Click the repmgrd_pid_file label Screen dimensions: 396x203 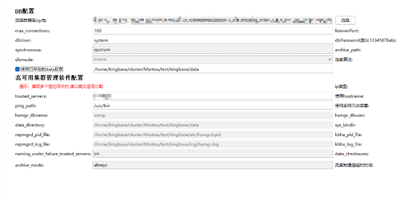32,135
